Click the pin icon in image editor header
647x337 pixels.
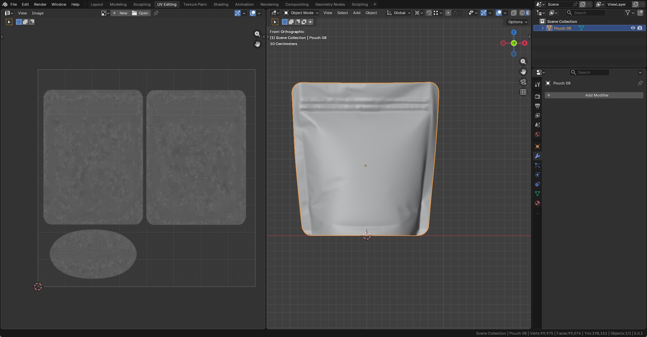pos(156,13)
